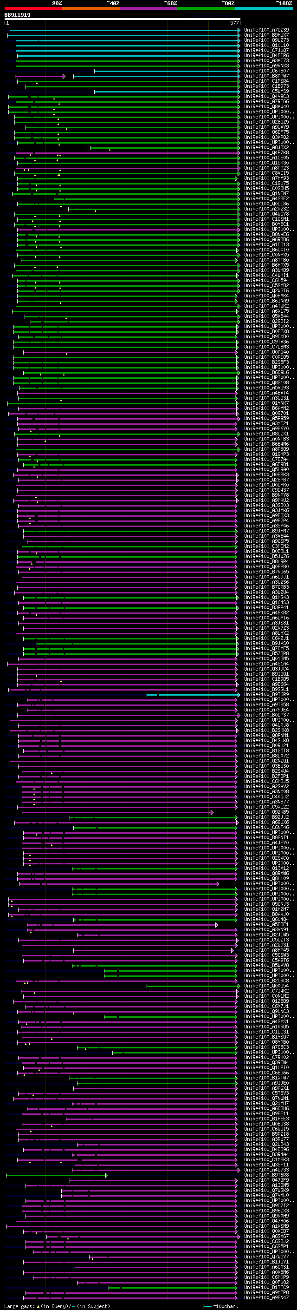Viewport: 297px width, 1310px height.
Task: Select the UniRef100_Q1NFN7 label
Action: tap(266, 194)
